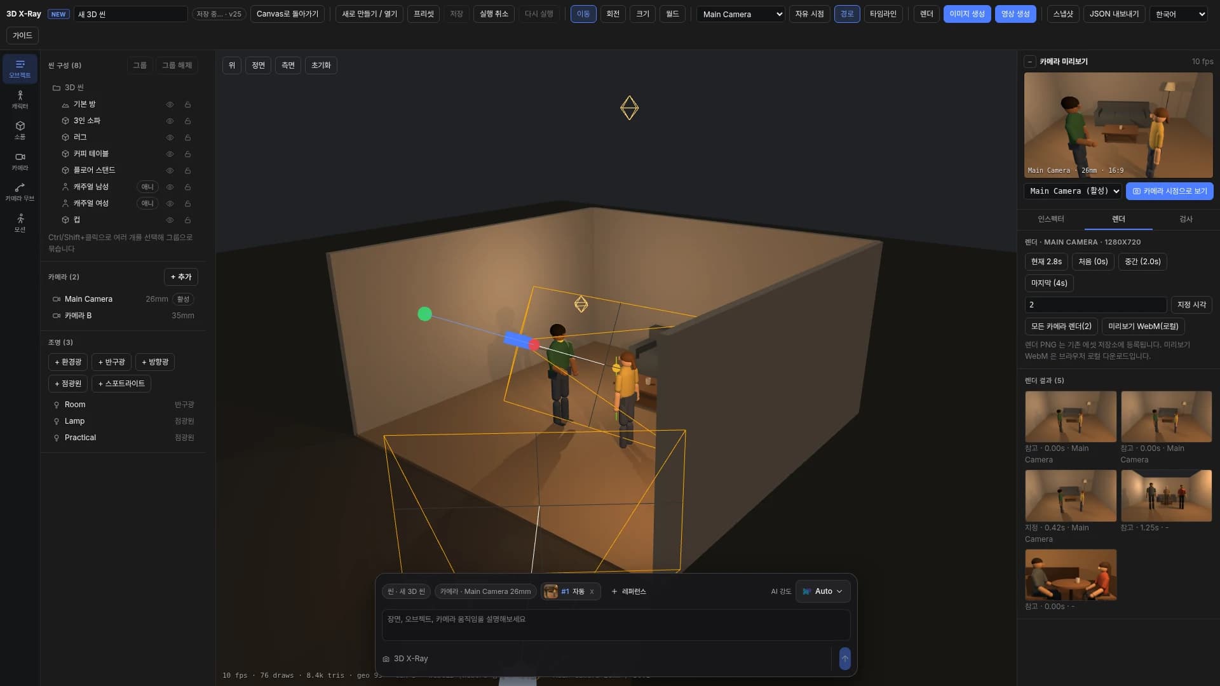Click the + 추가 camera button

[181, 277]
